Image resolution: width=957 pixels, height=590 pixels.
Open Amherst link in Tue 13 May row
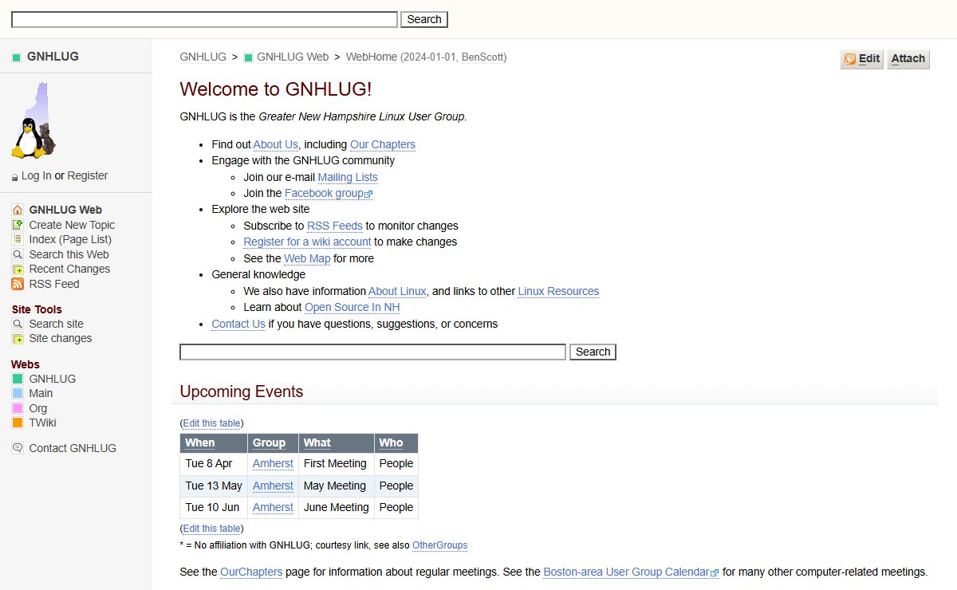[273, 486]
